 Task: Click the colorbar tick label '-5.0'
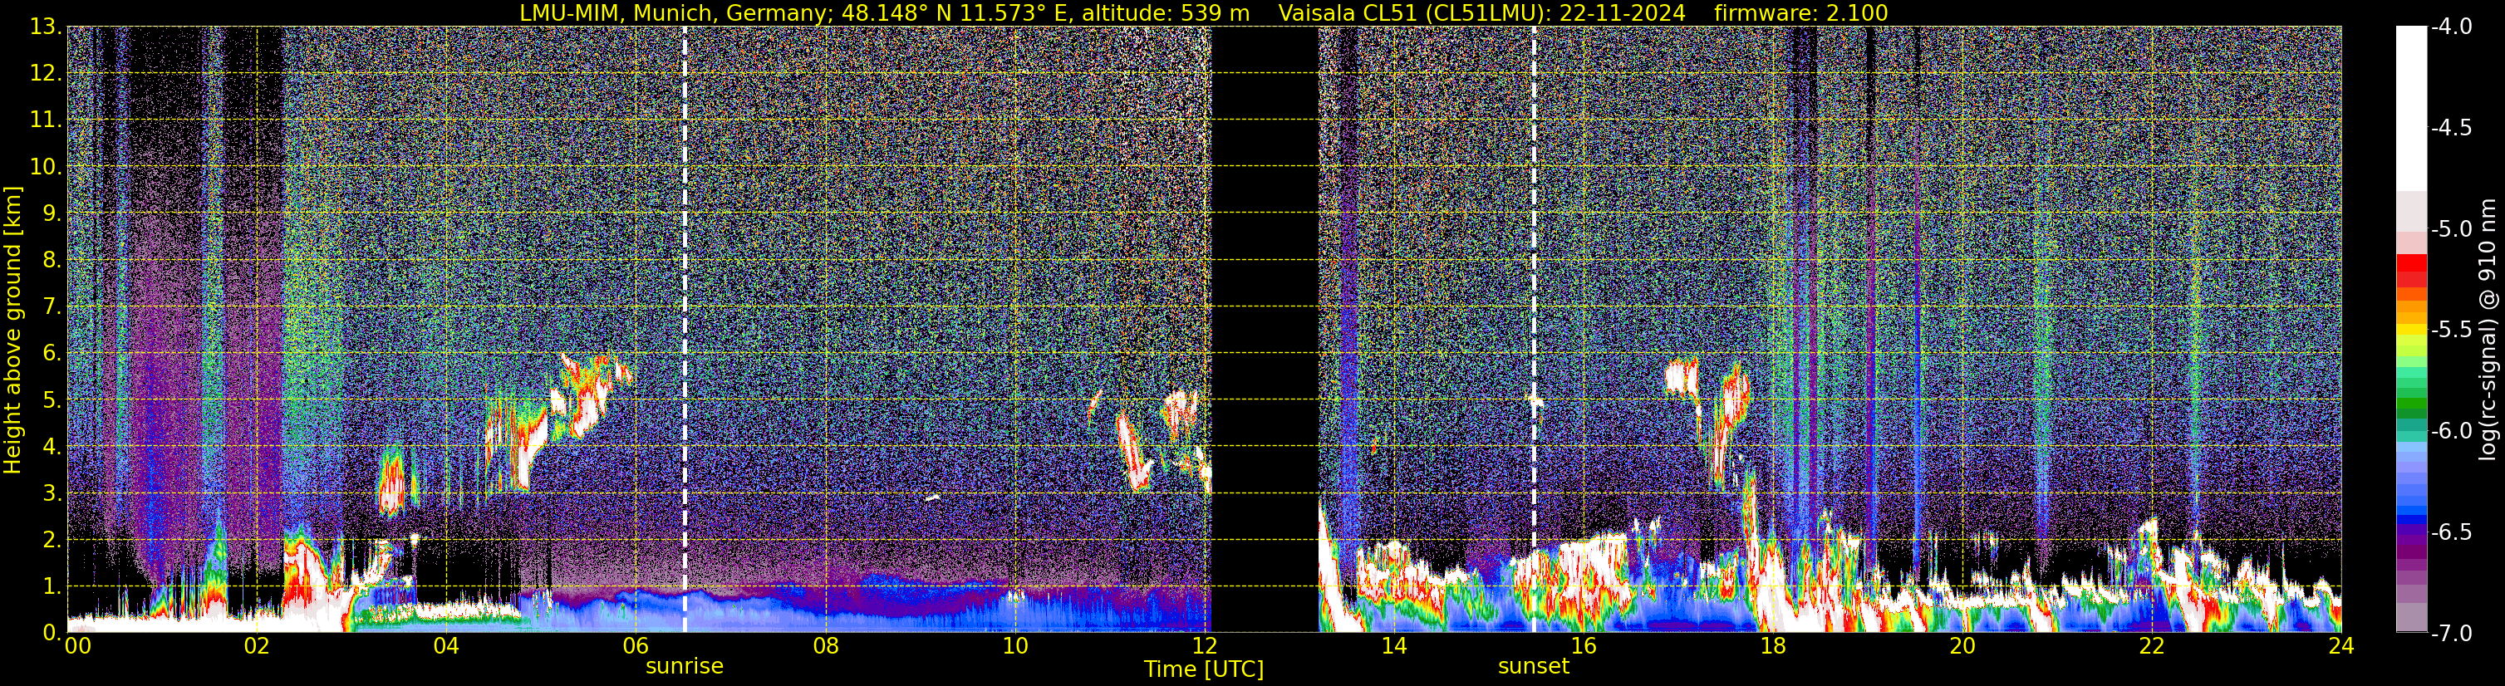click(2450, 229)
